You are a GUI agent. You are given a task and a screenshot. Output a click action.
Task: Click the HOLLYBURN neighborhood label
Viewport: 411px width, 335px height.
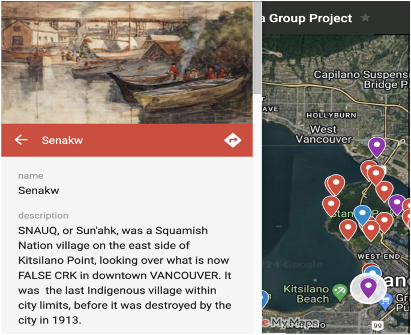point(332,116)
